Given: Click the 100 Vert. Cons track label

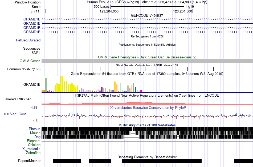Looking at the screenshot, I should pyautogui.click(x=15, y=114).
